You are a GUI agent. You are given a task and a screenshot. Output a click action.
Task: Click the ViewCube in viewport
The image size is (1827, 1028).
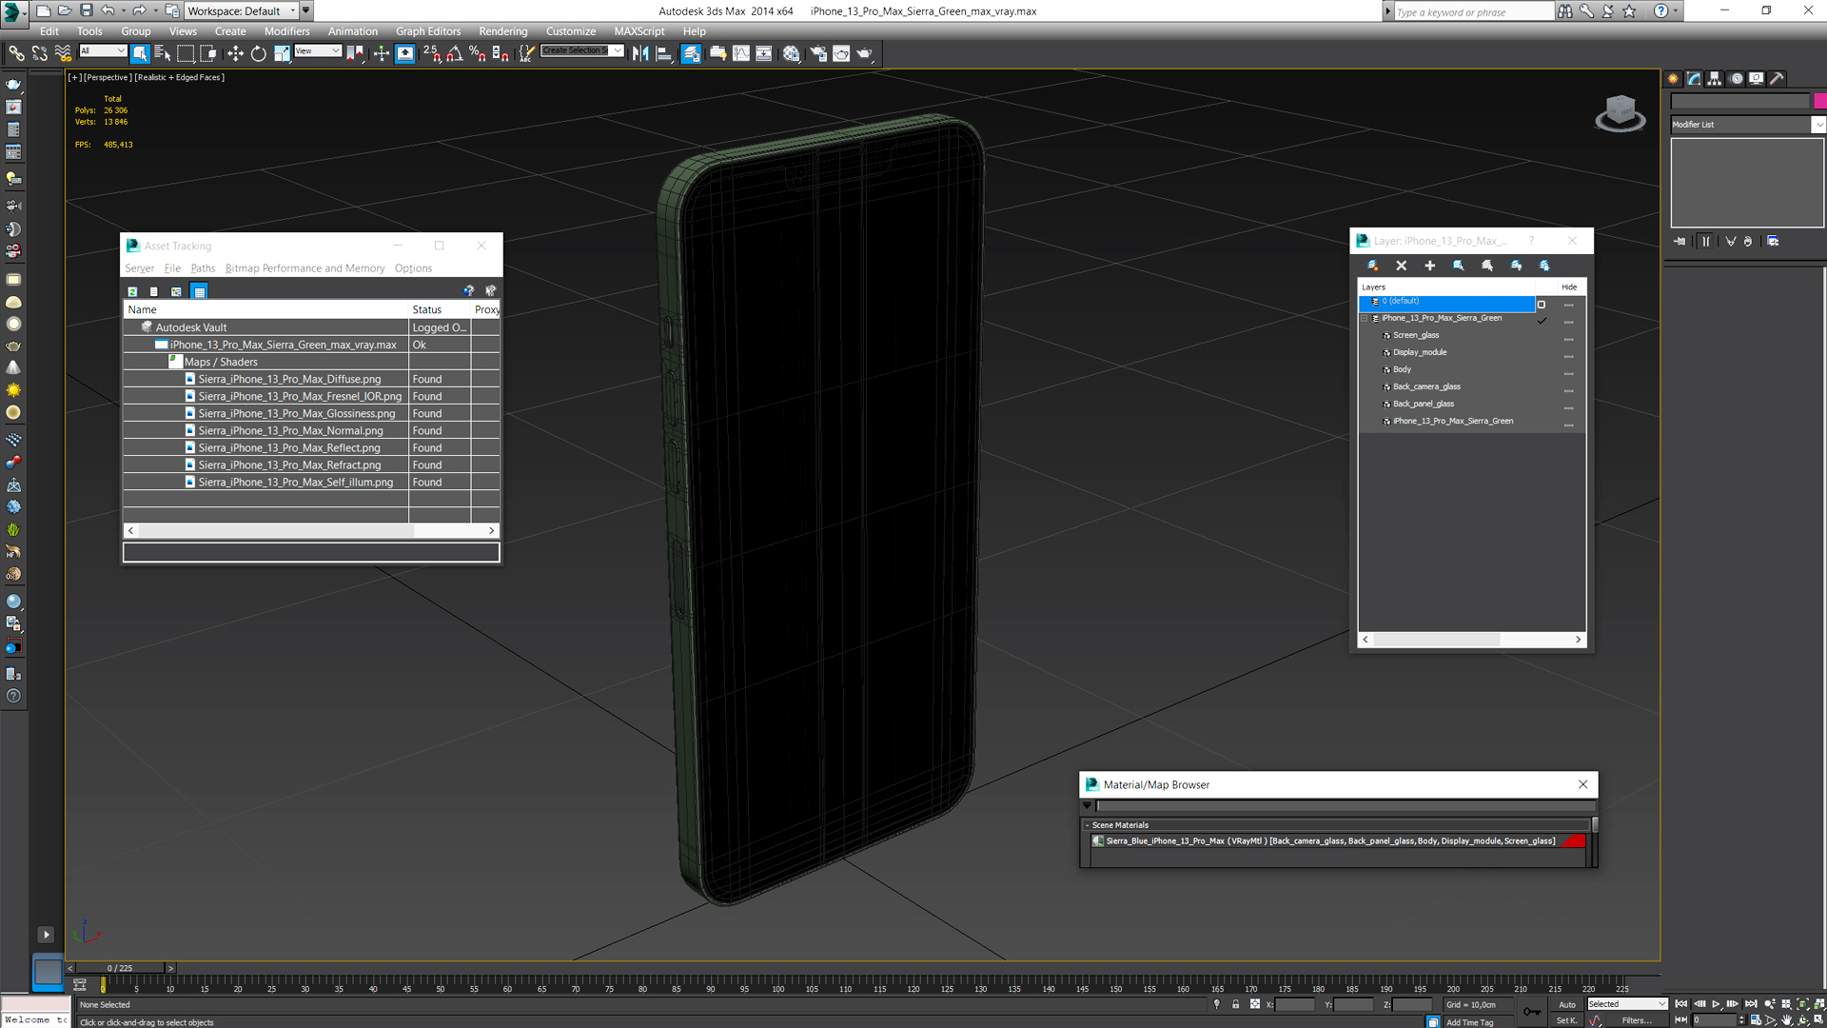1620,112
